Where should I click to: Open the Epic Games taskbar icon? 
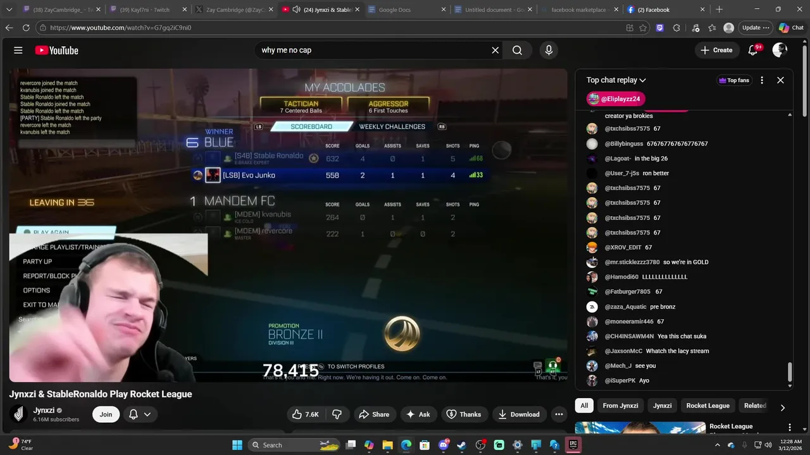tap(573, 445)
